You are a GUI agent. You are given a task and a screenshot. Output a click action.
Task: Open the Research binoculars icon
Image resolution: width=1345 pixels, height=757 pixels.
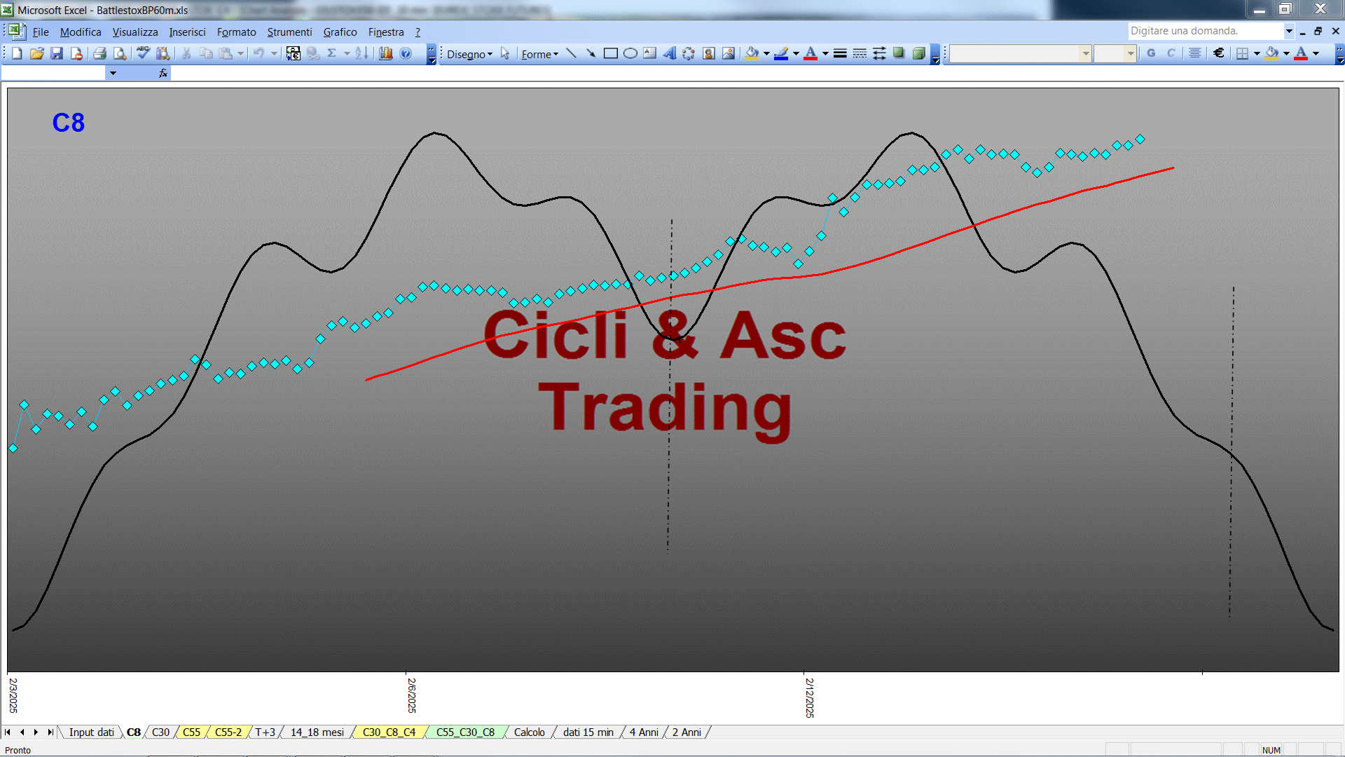163,53
